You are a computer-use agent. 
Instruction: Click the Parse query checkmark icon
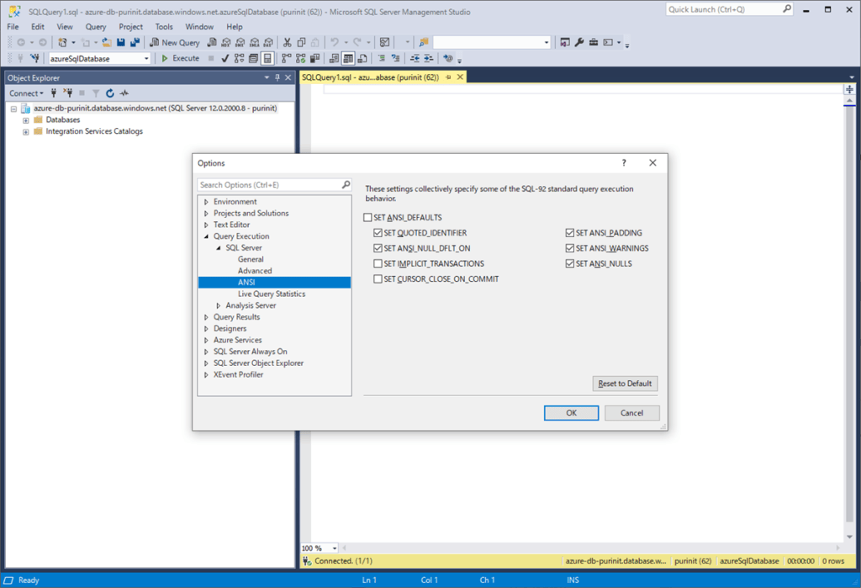point(225,58)
